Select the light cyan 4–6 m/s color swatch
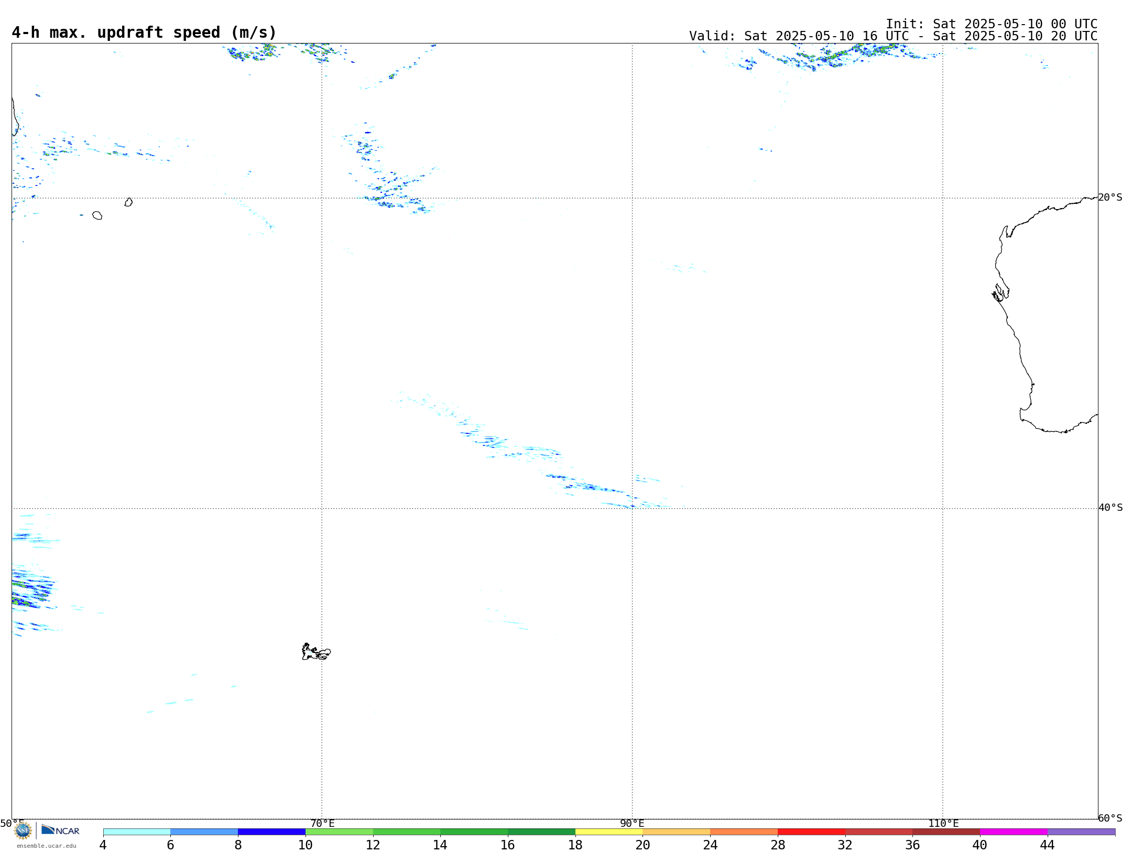The width and height of the screenshot is (1132, 852). coord(137,832)
